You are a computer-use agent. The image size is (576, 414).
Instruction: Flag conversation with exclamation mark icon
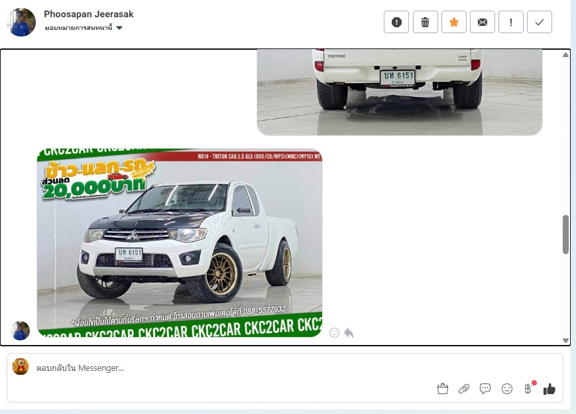(510, 22)
